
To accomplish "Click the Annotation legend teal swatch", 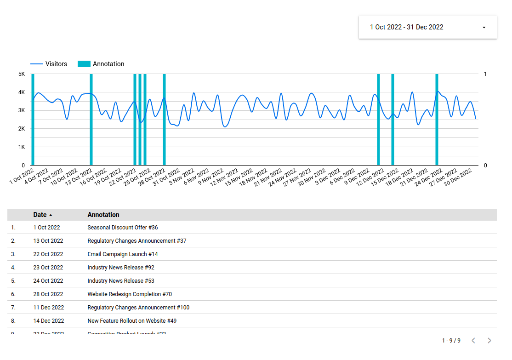I will [84, 64].
